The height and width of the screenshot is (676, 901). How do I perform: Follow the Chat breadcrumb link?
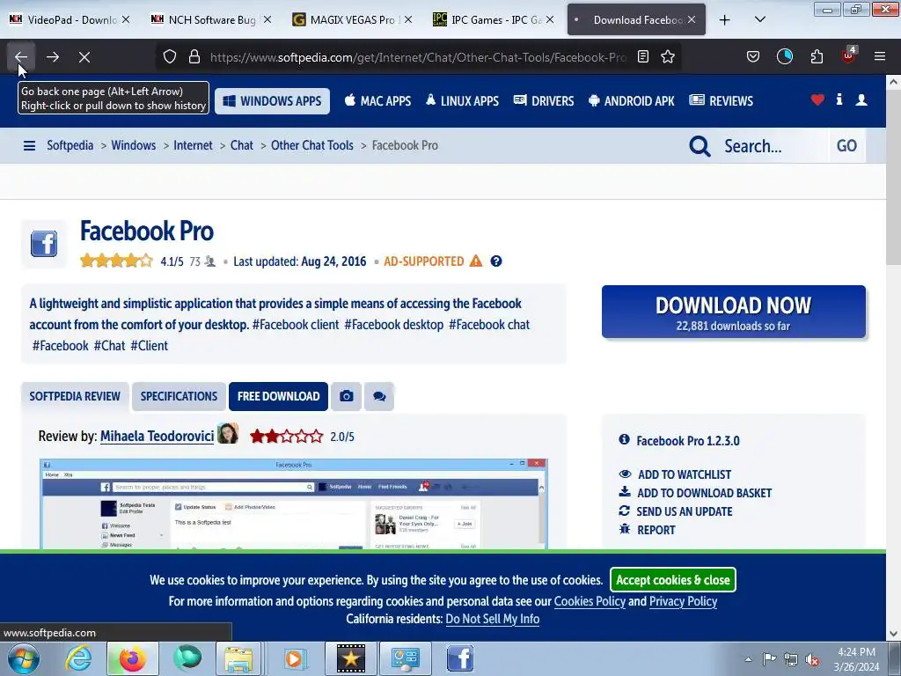(241, 145)
